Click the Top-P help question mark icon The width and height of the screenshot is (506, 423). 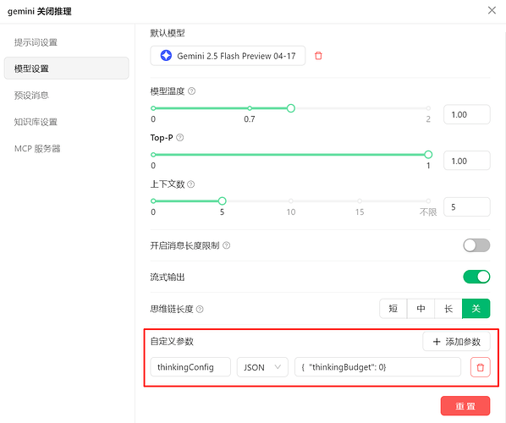click(180, 138)
